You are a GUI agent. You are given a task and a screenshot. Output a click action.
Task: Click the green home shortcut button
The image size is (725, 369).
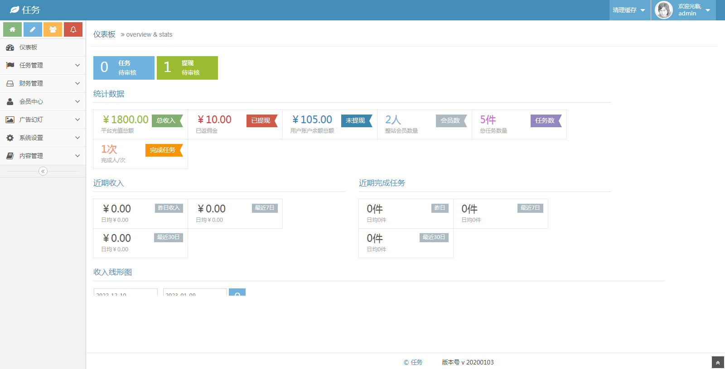[x=13, y=29]
